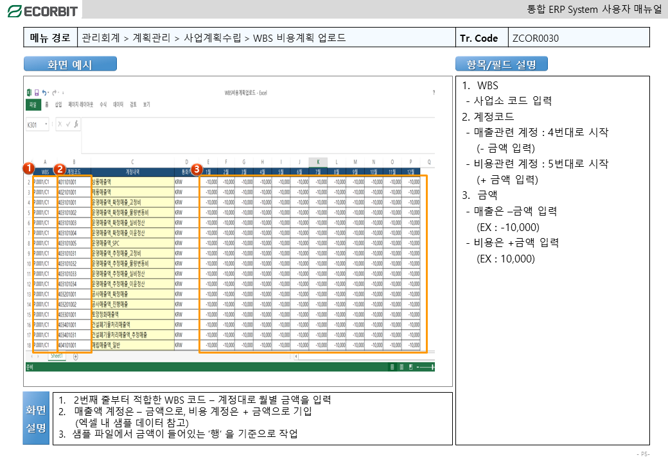Image resolution: width=668 pixels, height=462 pixels.
Task: Click the 항목/필드 설명 section label
Action: click(502, 64)
